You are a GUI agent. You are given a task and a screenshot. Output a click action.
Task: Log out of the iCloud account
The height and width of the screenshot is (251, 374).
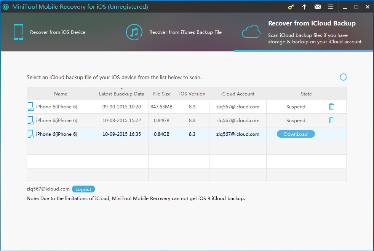click(x=83, y=189)
